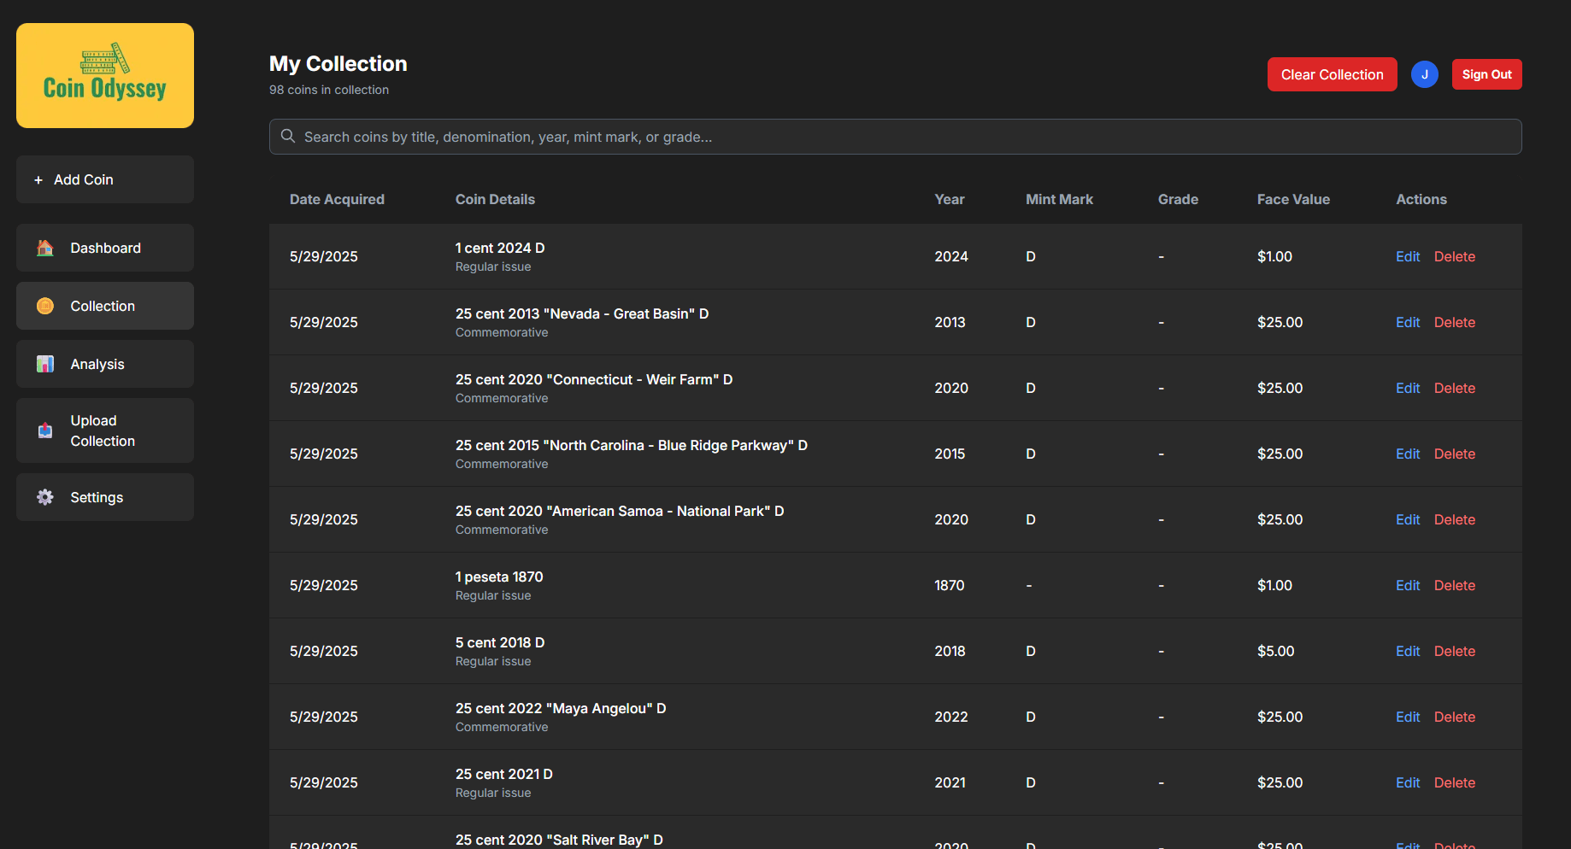Click the Coin Odyssey logo
The image size is (1571, 849).
pos(104,75)
